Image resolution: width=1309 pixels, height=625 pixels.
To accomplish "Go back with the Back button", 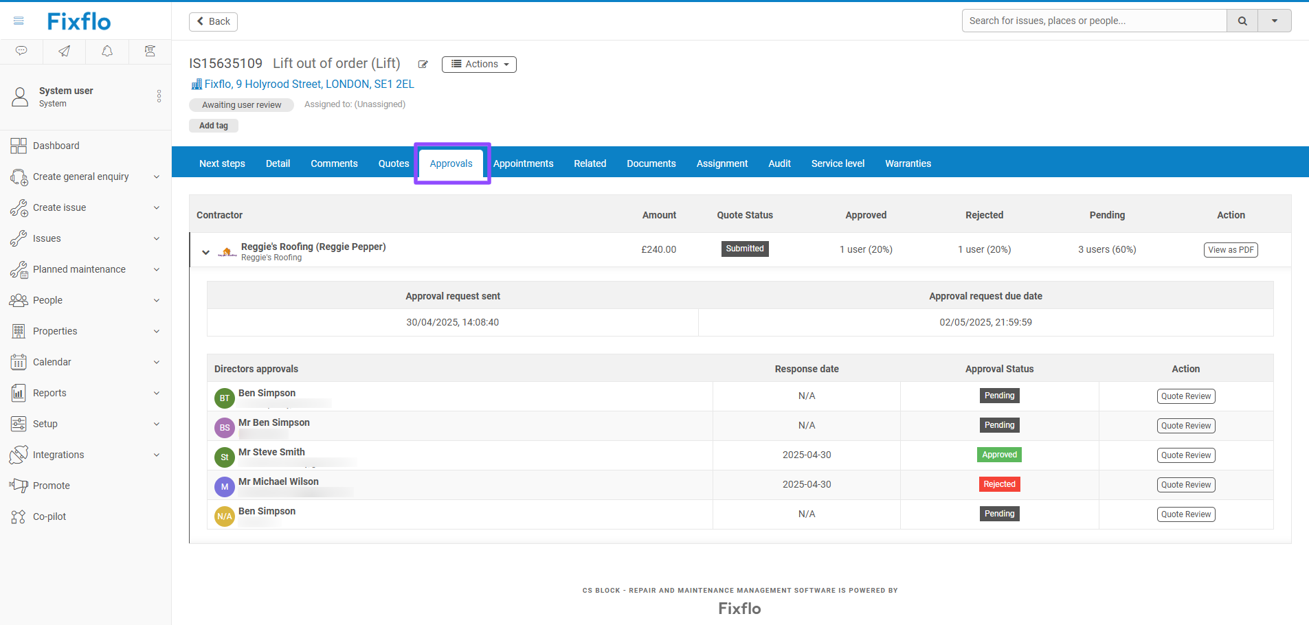I will (x=213, y=21).
